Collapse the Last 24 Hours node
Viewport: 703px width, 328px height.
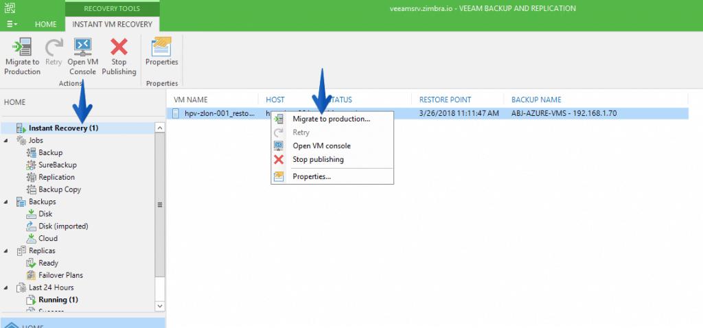click(5, 288)
